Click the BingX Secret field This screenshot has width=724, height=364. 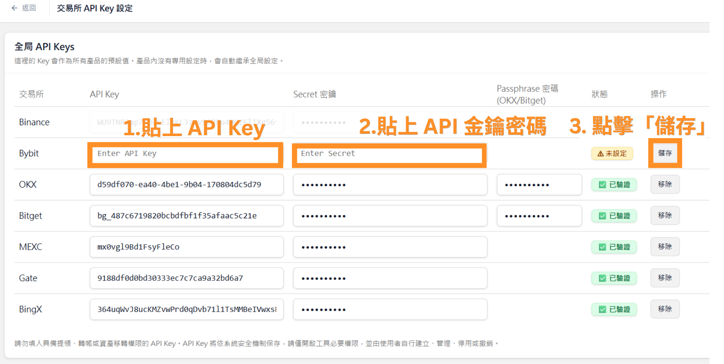(x=390, y=309)
